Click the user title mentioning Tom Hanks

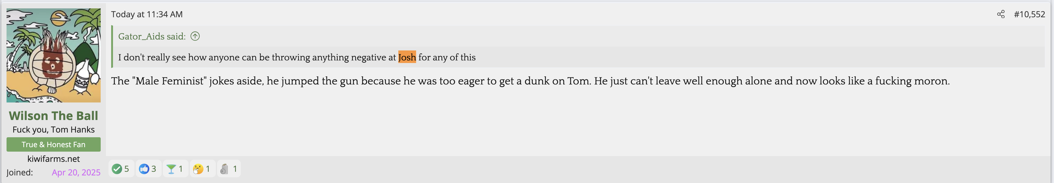pos(54,130)
